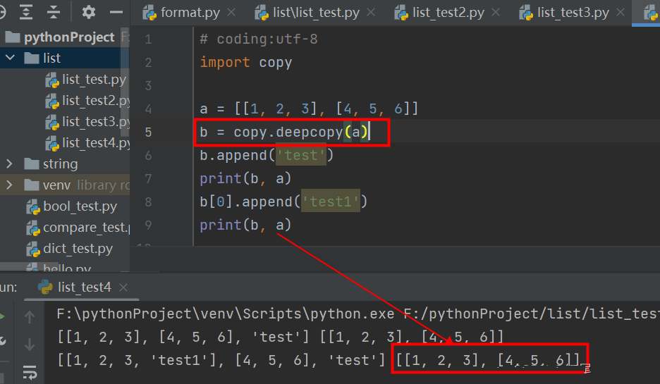Hide project panel with minus icon
Image resolution: width=660 pixels, height=384 pixels.
[116, 12]
